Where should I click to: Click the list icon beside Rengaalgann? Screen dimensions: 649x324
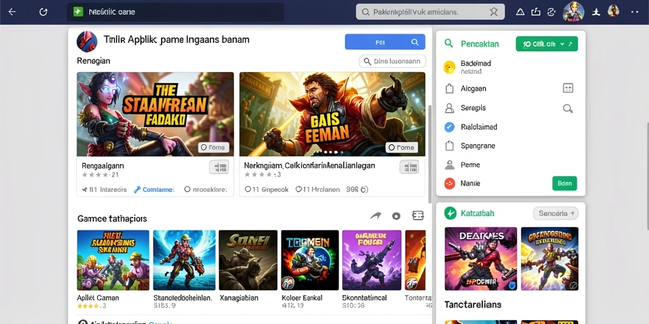pos(219,167)
